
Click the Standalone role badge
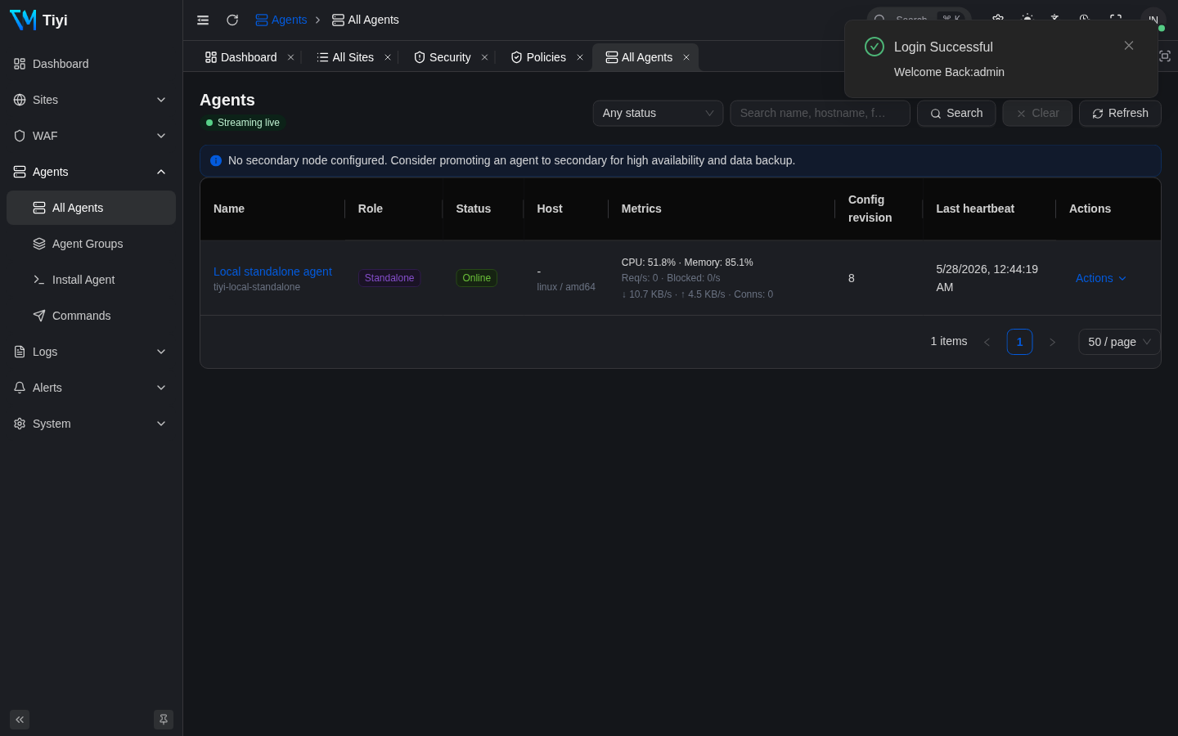click(389, 278)
